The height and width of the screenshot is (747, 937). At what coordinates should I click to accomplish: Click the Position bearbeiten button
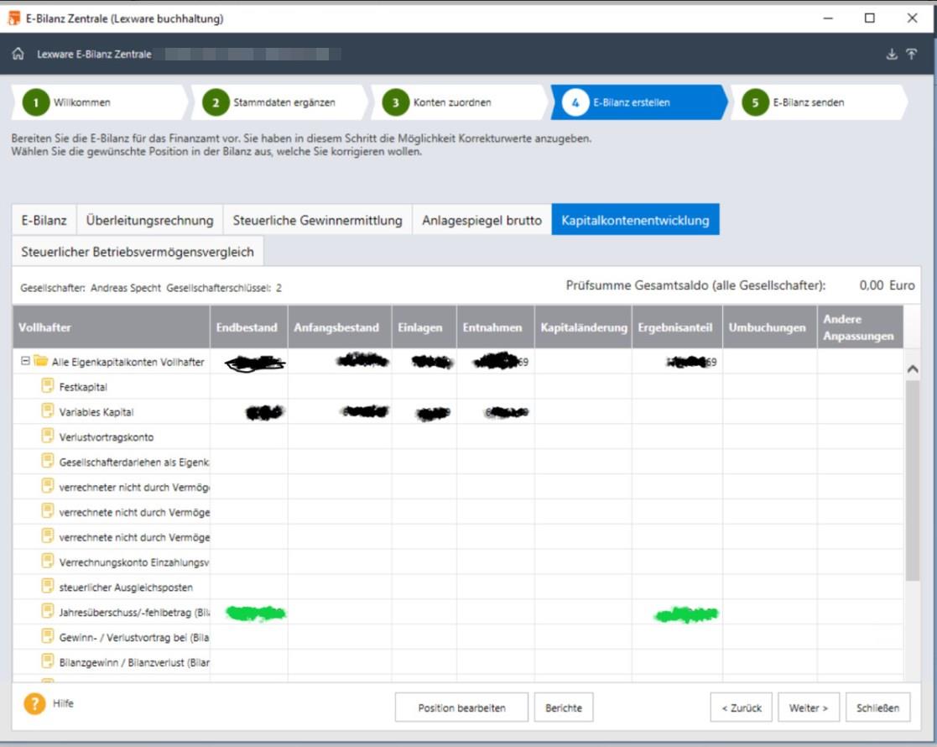[462, 708]
